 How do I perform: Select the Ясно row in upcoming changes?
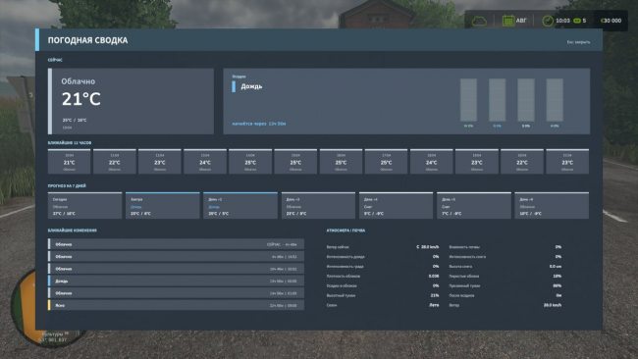coord(176,305)
